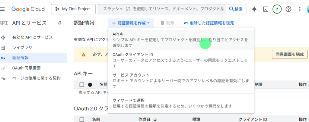Activate Cloud Shell terminal icon
The height and width of the screenshot is (122, 309).
(266, 9)
